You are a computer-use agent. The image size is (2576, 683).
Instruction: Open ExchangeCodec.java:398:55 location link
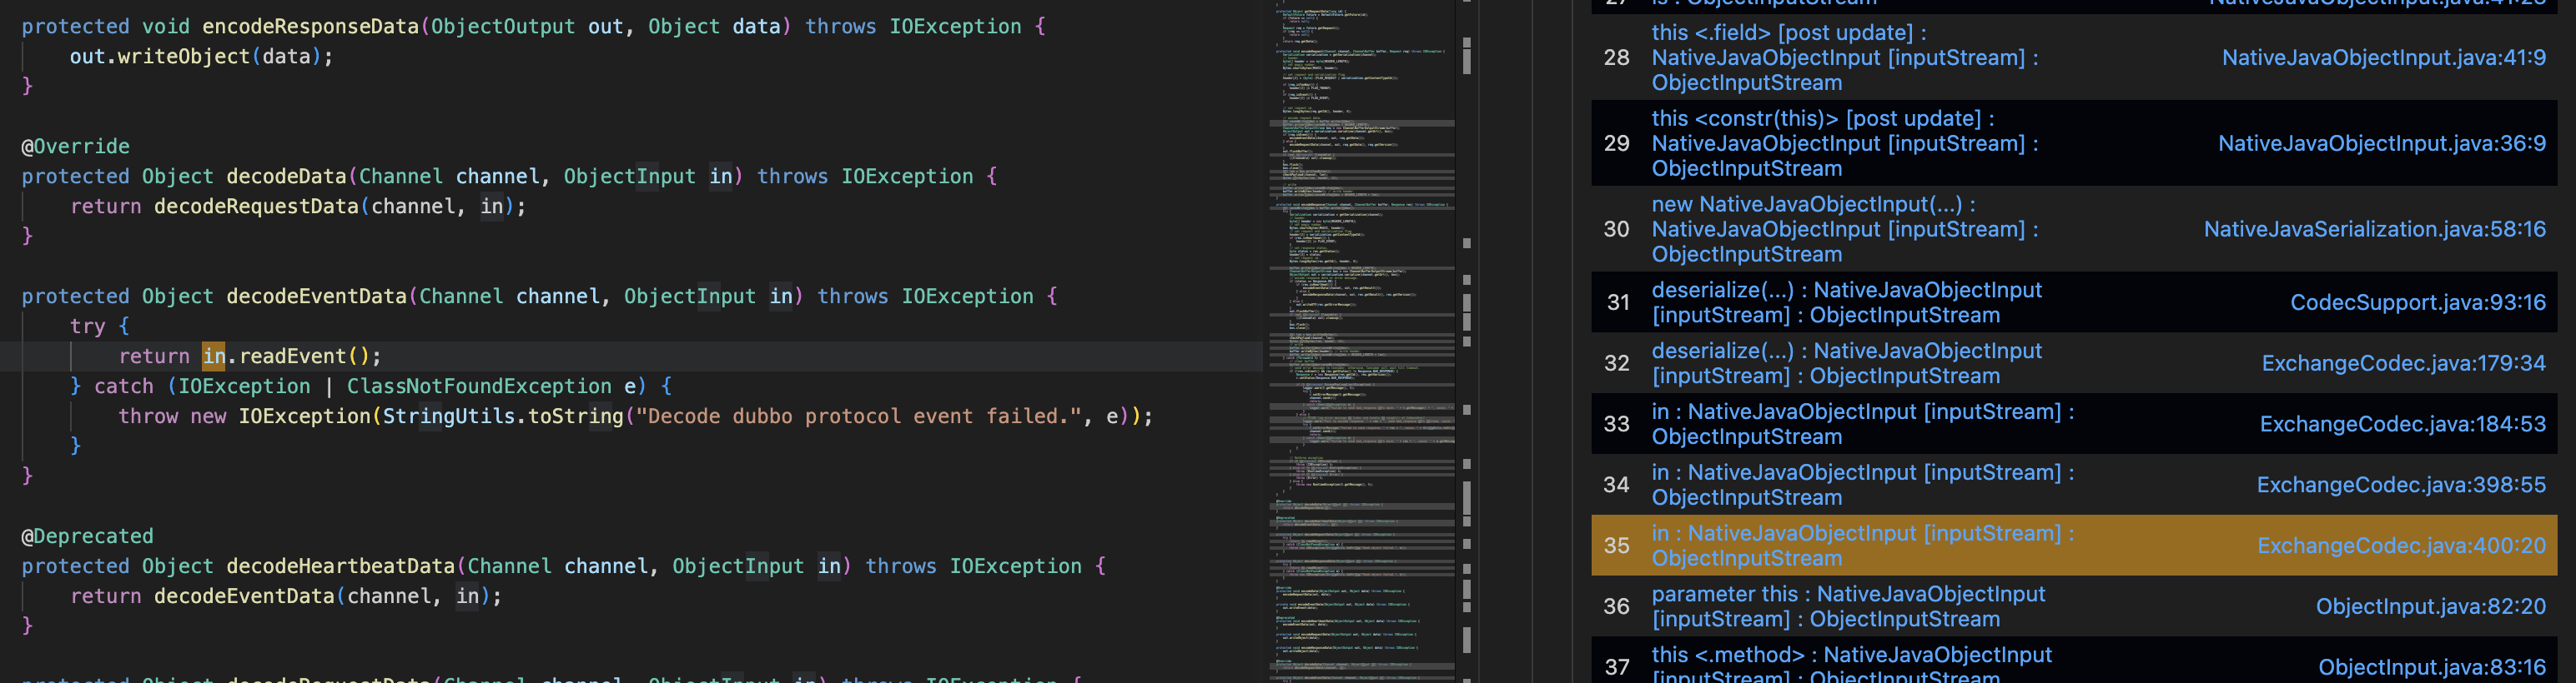2401,486
